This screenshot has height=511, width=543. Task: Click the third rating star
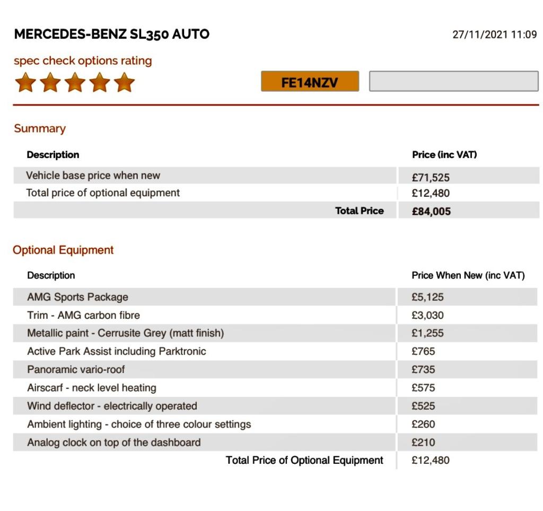pyautogui.click(x=75, y=83)
